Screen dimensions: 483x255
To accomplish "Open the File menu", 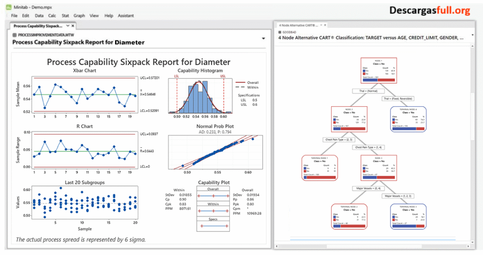I will tap(14, 16).
